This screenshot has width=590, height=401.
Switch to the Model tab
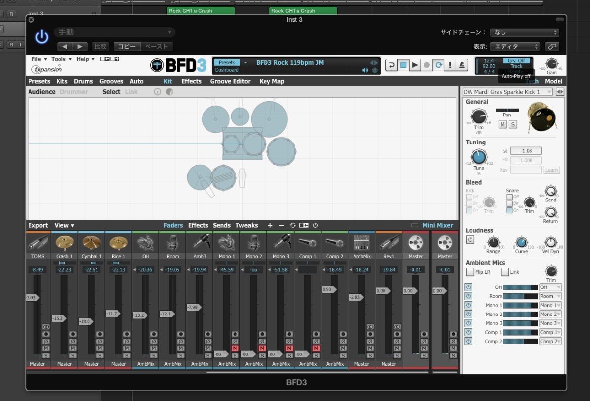(x=553, y=81)
